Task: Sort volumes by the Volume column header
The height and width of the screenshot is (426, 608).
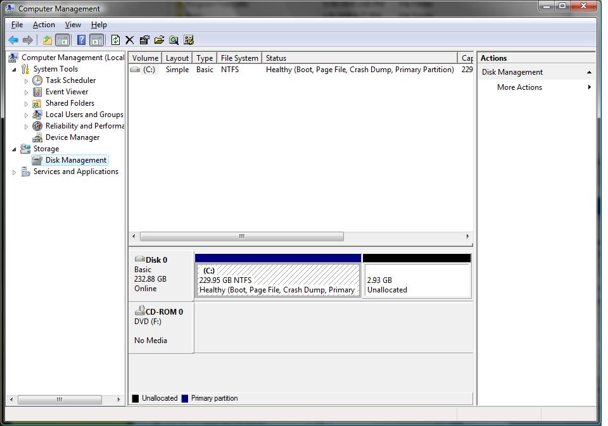Action: pyautogui.click(x=145, y=58)
